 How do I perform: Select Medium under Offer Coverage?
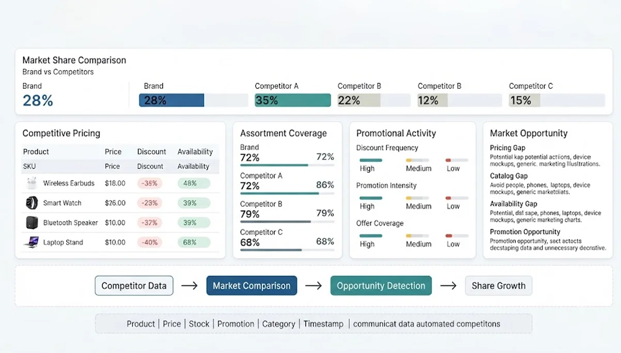pyautogui.click(x=418, y=244)
